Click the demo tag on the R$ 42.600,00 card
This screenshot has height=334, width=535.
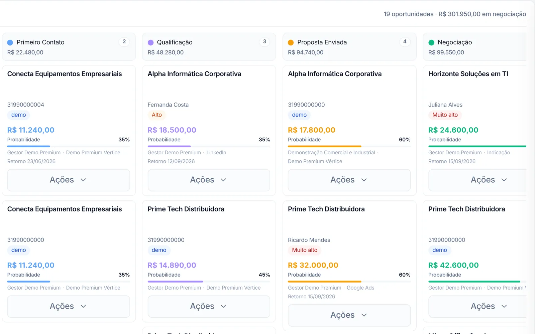pos(439,250)
